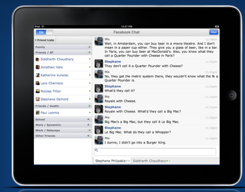
Task: Collapse the Friends / SF group header
Action: click(x=63, y=52)
